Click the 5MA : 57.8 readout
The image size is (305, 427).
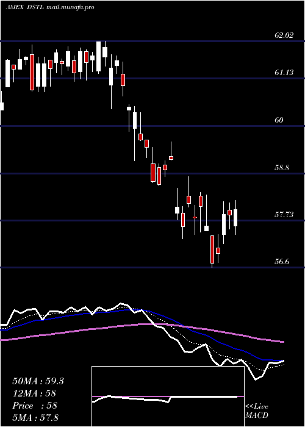point(35,417)
